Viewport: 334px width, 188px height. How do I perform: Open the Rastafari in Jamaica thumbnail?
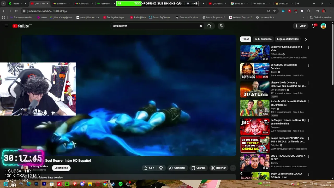[x=255, y=108]
